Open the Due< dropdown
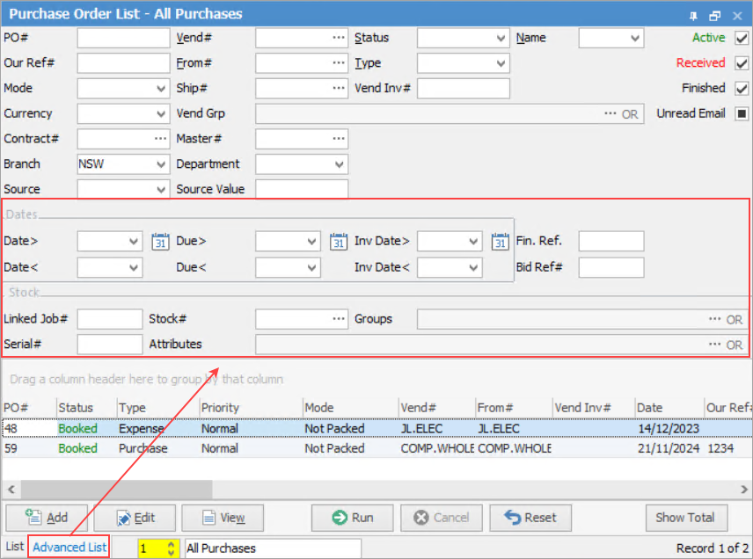 [311, 268]
